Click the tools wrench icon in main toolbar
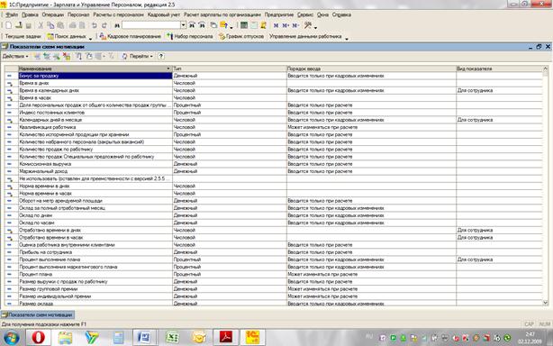The image size is (553, 346). 307,25
